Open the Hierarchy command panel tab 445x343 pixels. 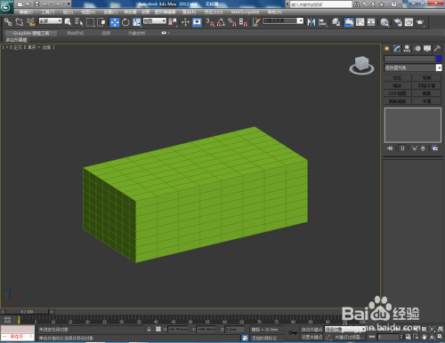click(x=407, y=49)
